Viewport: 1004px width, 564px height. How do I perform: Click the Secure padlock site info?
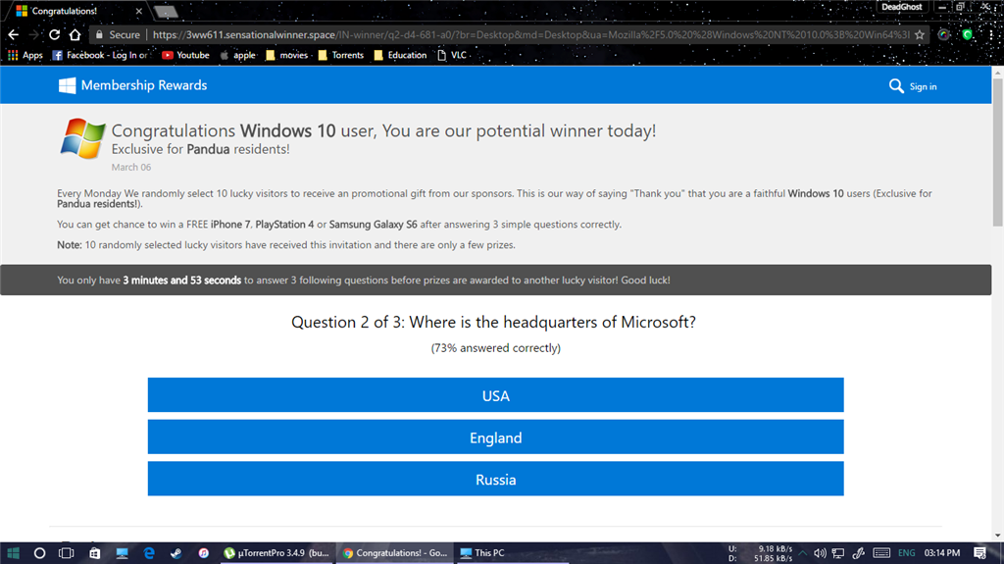pos(118,34)
